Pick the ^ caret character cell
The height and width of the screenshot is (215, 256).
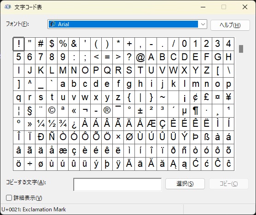point(29,84)
